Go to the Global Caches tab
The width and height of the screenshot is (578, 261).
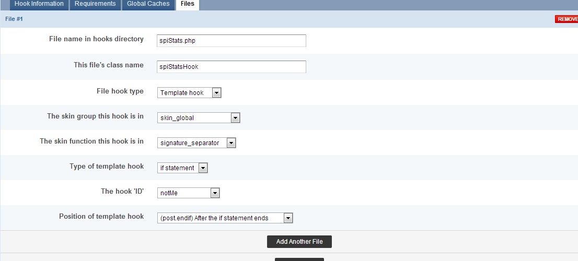pyautogui.click(x=148, y=4)
